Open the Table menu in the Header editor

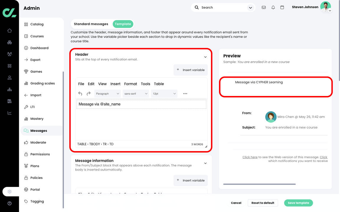coord(159,84)
